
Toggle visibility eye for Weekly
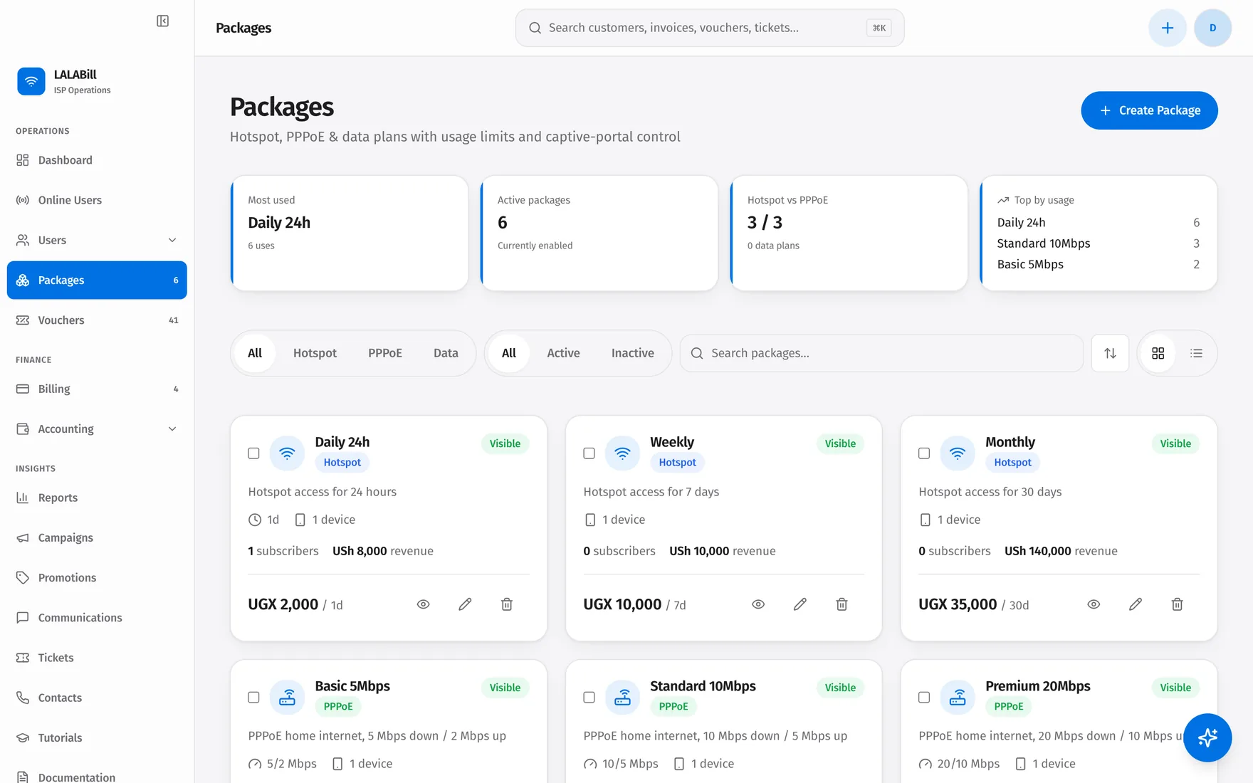click(x=758, y=604)
